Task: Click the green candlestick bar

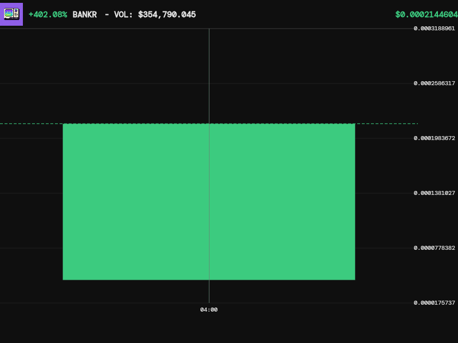Action: coord(209,202)
